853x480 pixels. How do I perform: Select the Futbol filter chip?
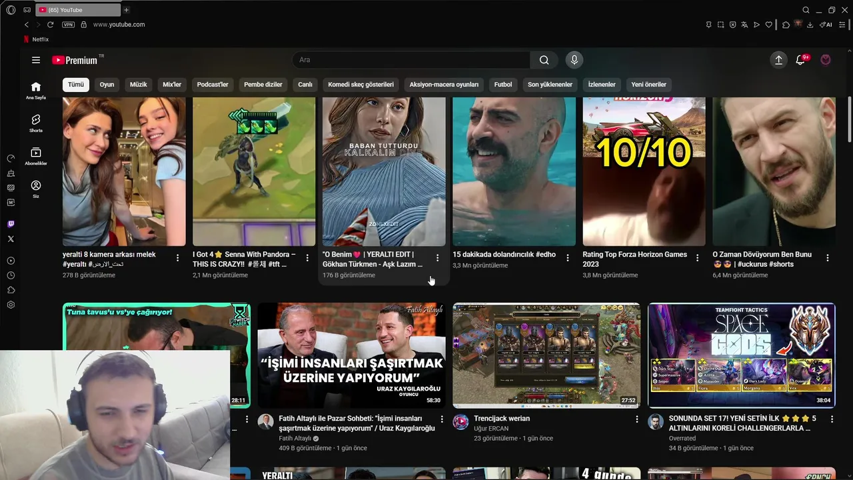[x=503, y=85]
